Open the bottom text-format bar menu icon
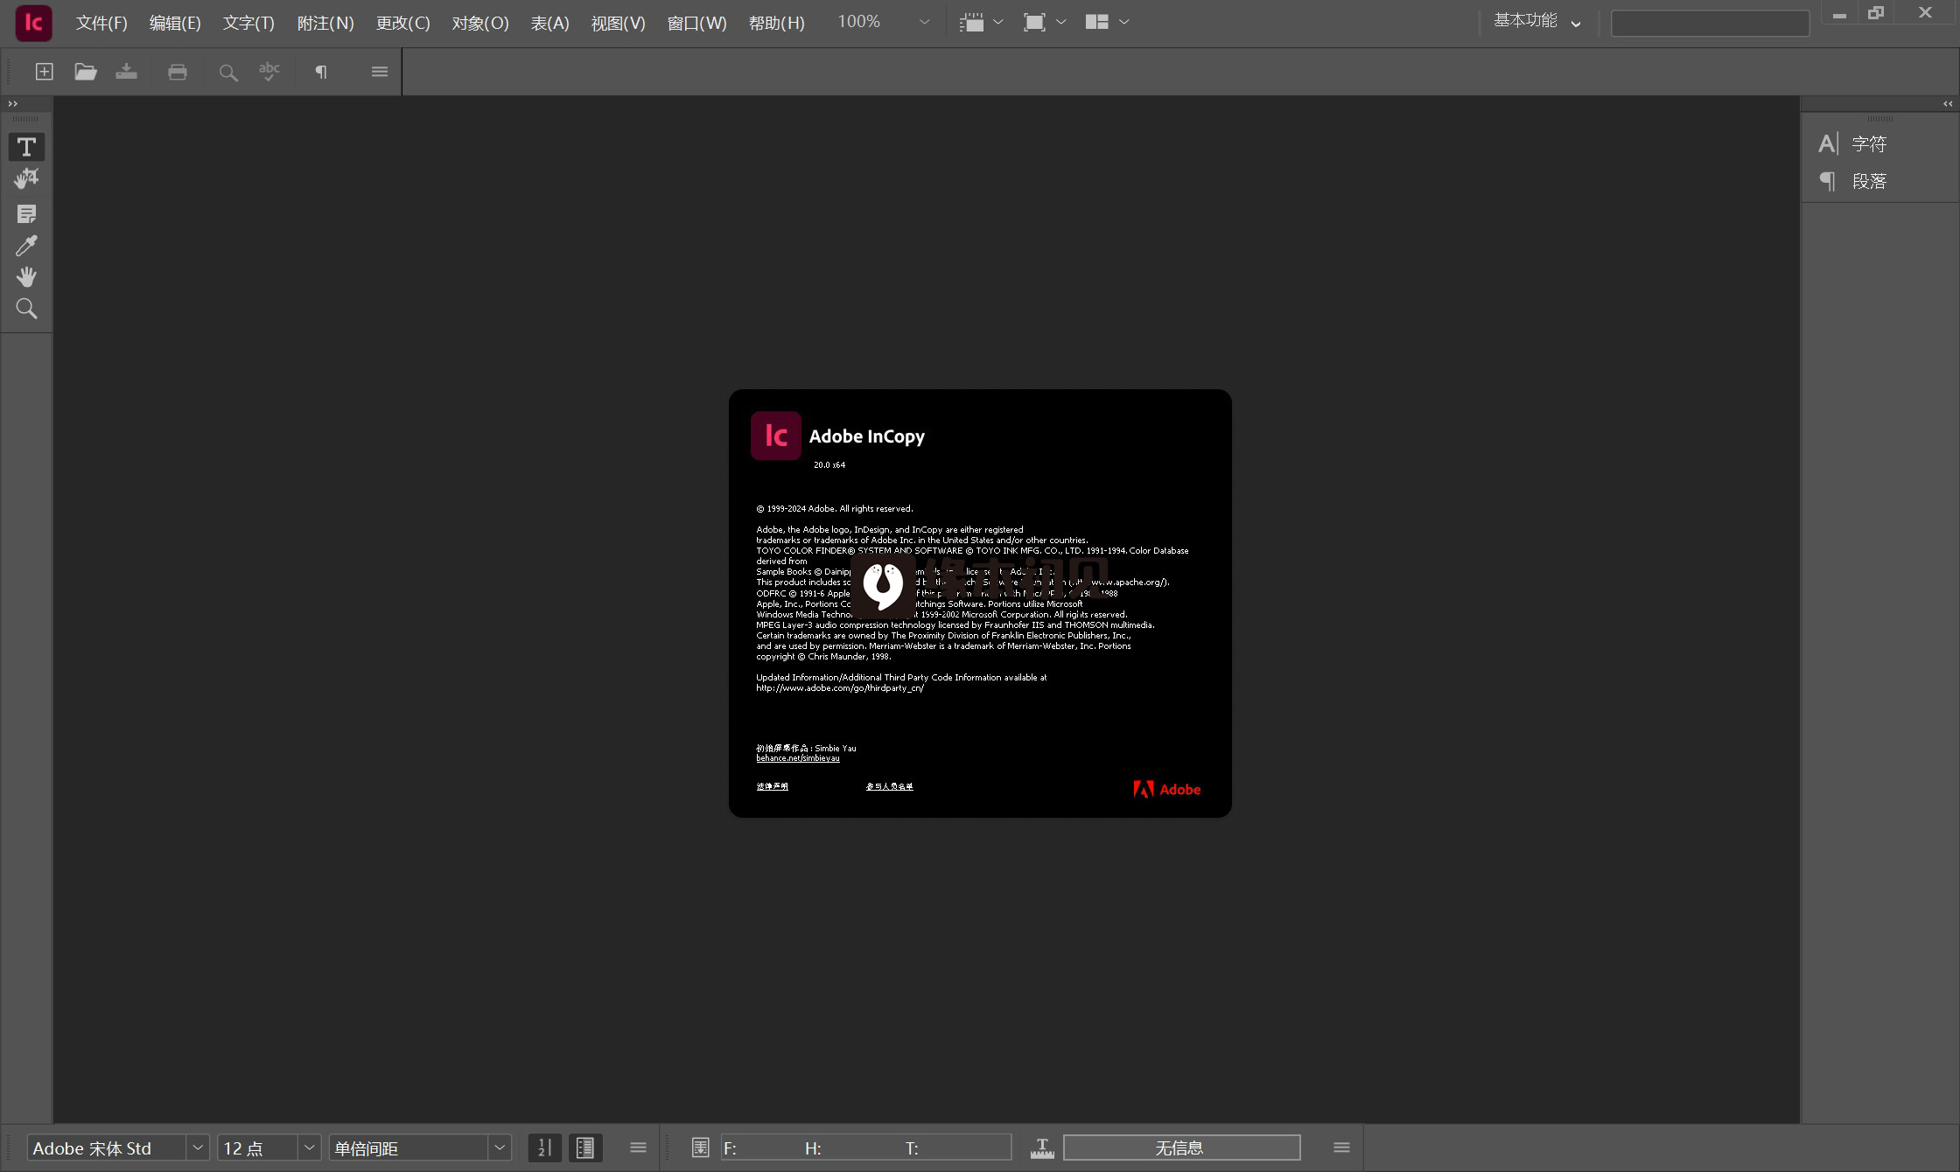 pos(638,1148)
